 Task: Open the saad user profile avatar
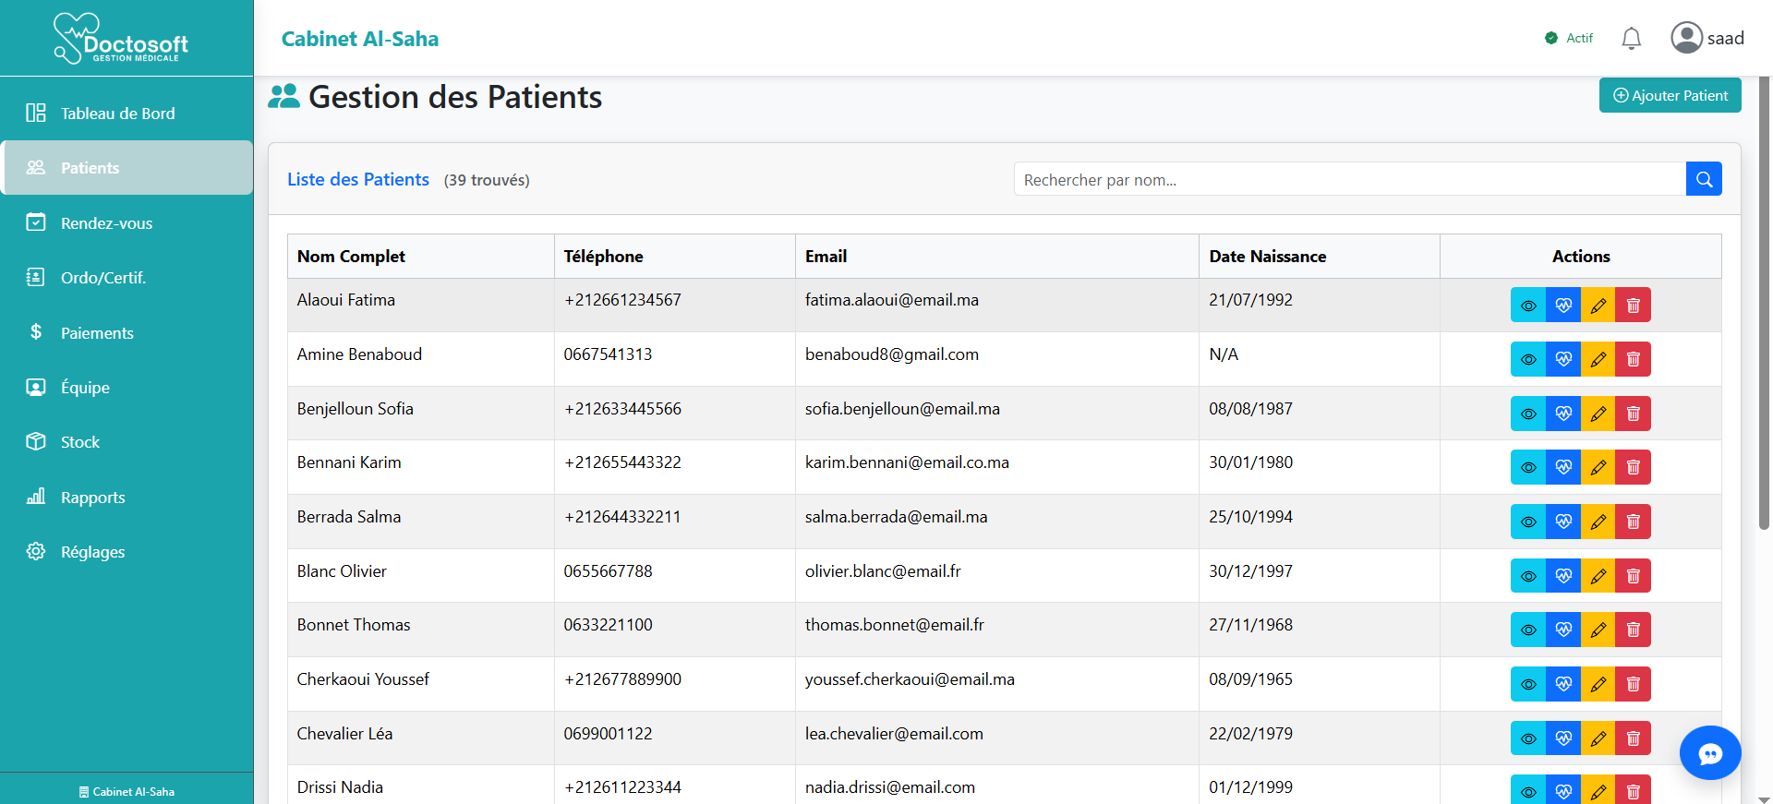[1686, 38]
